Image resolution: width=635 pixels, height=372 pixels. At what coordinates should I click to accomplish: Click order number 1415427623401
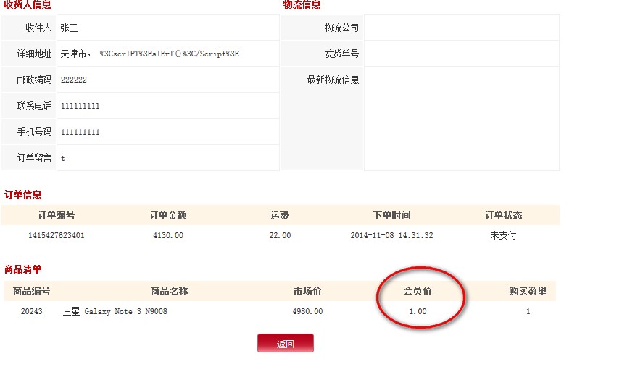point(57,235)
